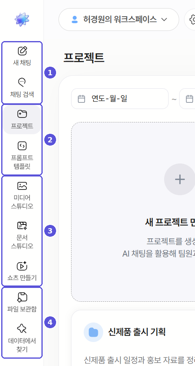Open 프롬프트 템플릿 sidebar icon
The width and height of the screenshot is (195, 366).
(22, 146)
